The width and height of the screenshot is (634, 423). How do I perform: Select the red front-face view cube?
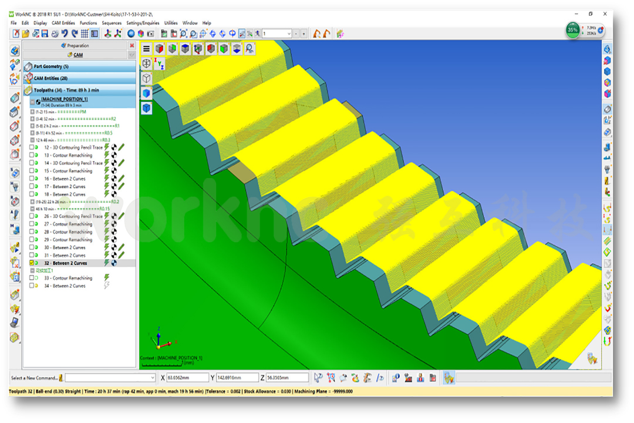click(159, 49)
